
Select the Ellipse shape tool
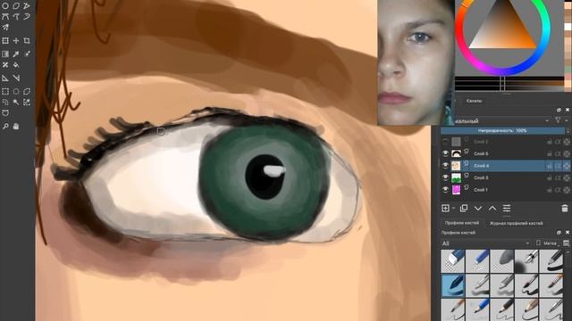click(5, 5)
